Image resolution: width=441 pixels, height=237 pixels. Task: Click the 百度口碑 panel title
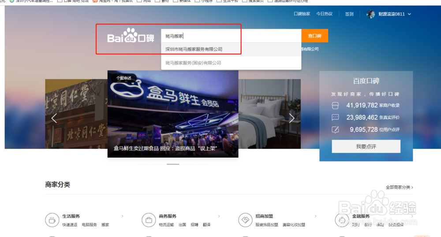click(366, 81)
